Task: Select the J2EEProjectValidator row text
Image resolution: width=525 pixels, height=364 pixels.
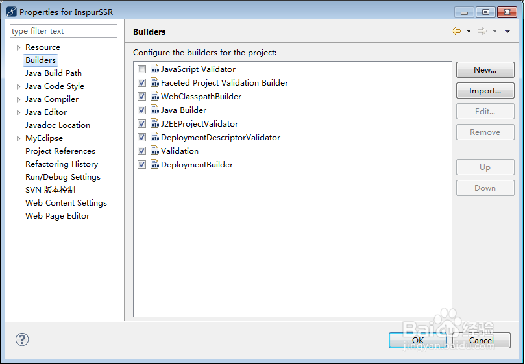Action: (x=200, y=123)
